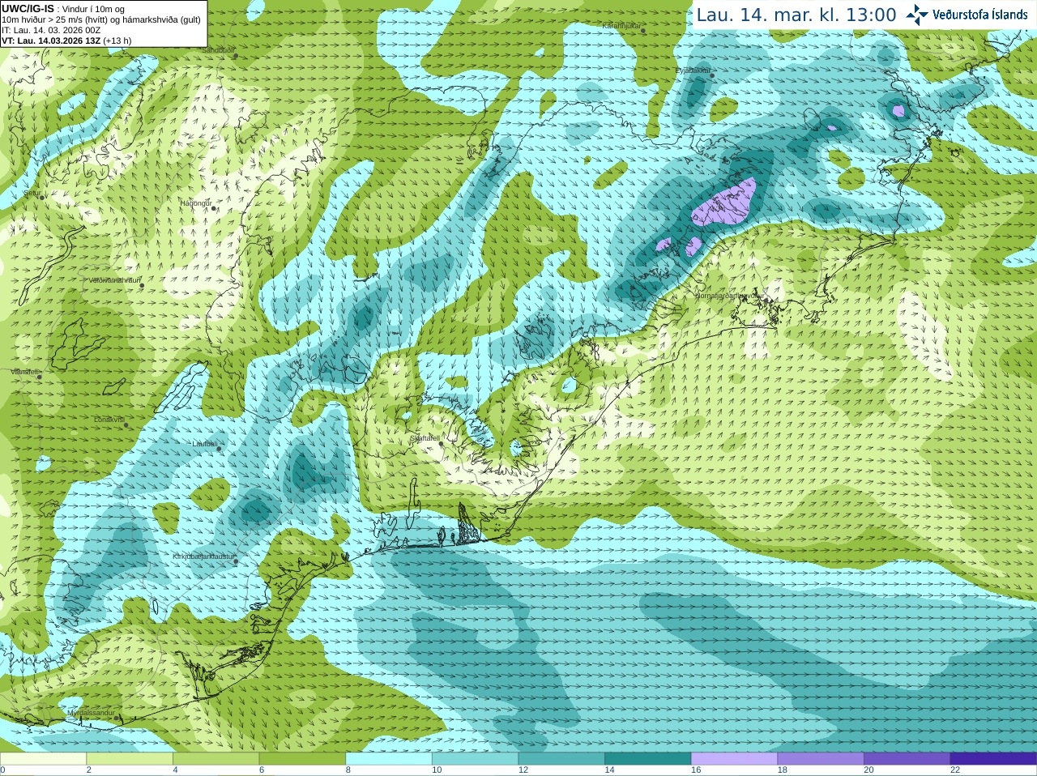
Task: Click the 'UWC/IG-IS : Vindur í 10m og' title line
Action: [x=63, y=9]
